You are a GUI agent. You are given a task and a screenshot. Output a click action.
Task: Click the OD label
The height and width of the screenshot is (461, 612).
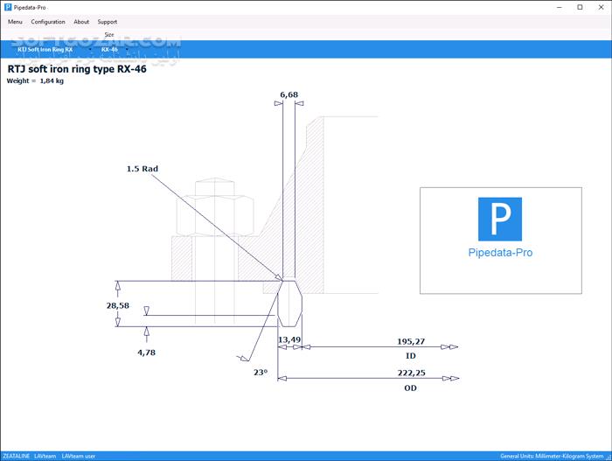point(411,388)
